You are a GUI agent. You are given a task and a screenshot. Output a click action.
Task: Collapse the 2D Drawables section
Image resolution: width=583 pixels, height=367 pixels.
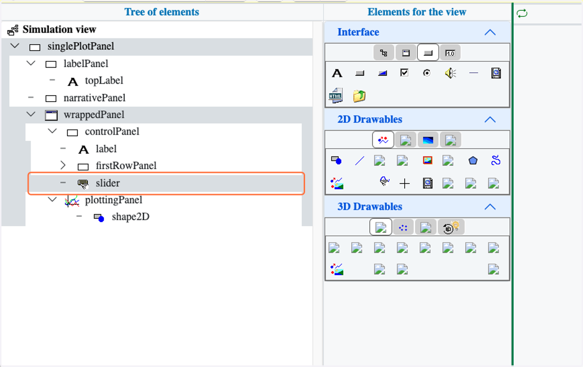[x=490, y=120]
